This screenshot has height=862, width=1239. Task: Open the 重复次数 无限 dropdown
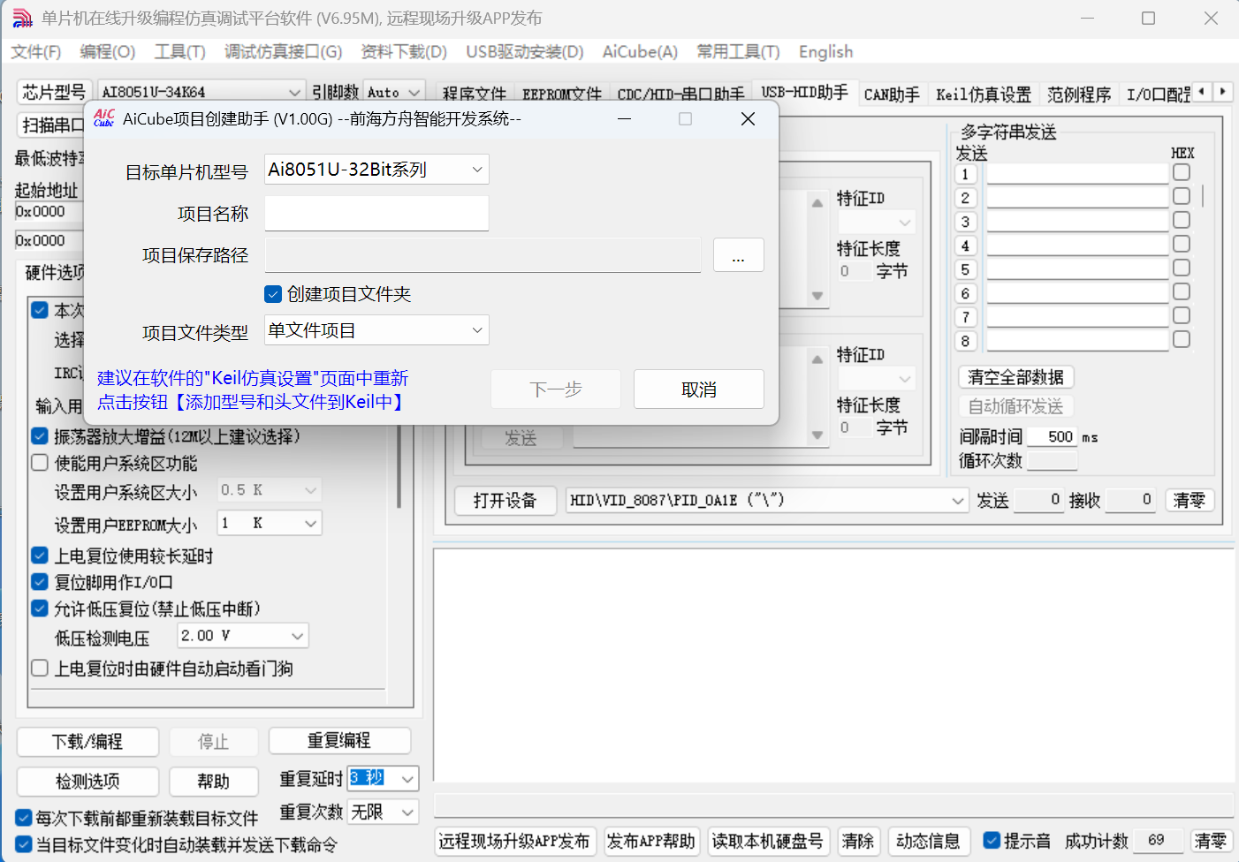(x=407, y=812)
